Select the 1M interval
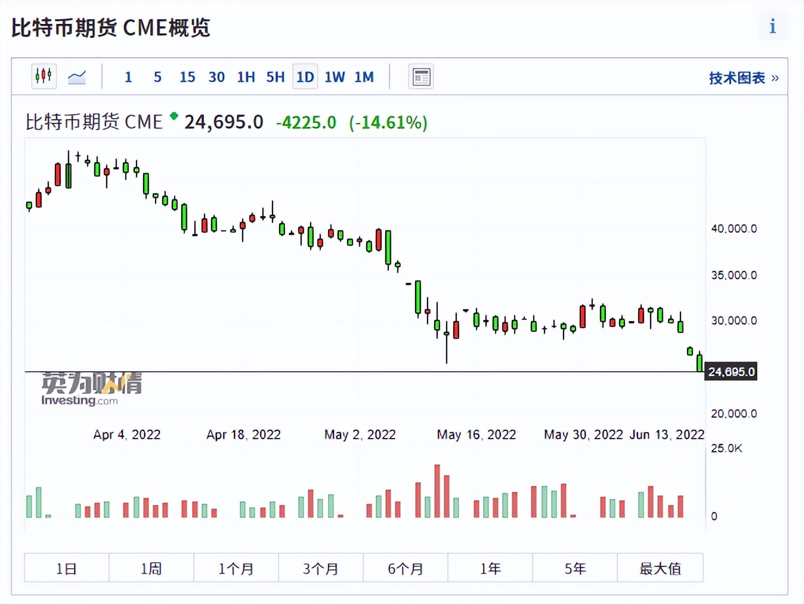 pos(364,77)
